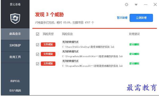Screen dimensions: 159x96
Task: Open the title bar dropdown arrow menu
Action: click(x=136, y=5)
